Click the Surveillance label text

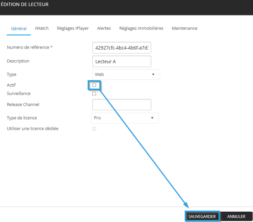coord(18,93)
